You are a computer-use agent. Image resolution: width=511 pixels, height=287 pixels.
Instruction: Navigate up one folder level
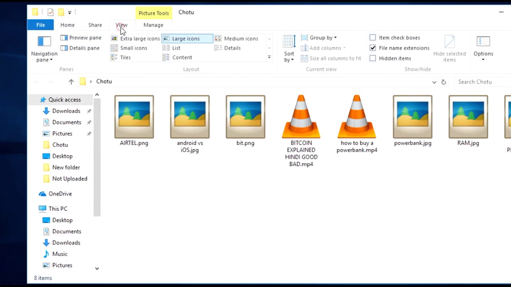click(71, 81)
